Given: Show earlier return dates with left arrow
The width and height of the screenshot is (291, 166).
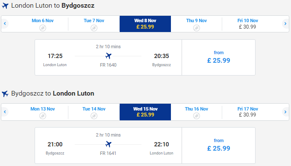Looking at the screenshot, I should pyautogui.click(x=5, y=112).
